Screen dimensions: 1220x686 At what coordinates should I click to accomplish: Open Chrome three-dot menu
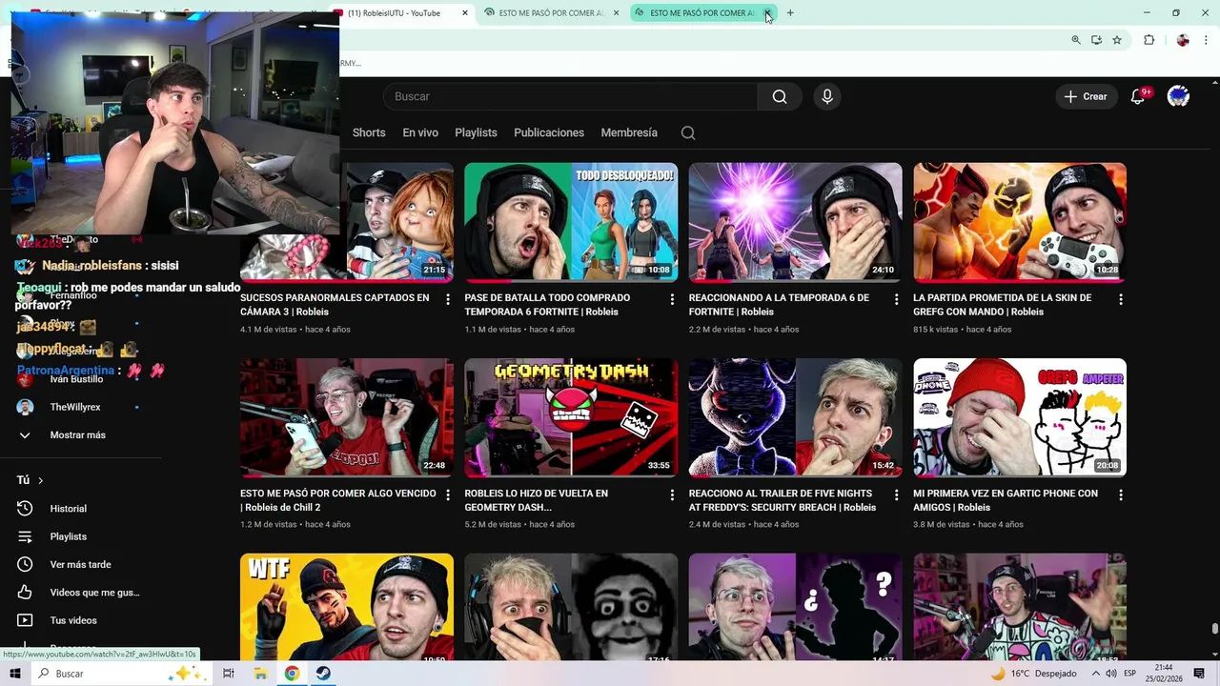[1205, 40]
